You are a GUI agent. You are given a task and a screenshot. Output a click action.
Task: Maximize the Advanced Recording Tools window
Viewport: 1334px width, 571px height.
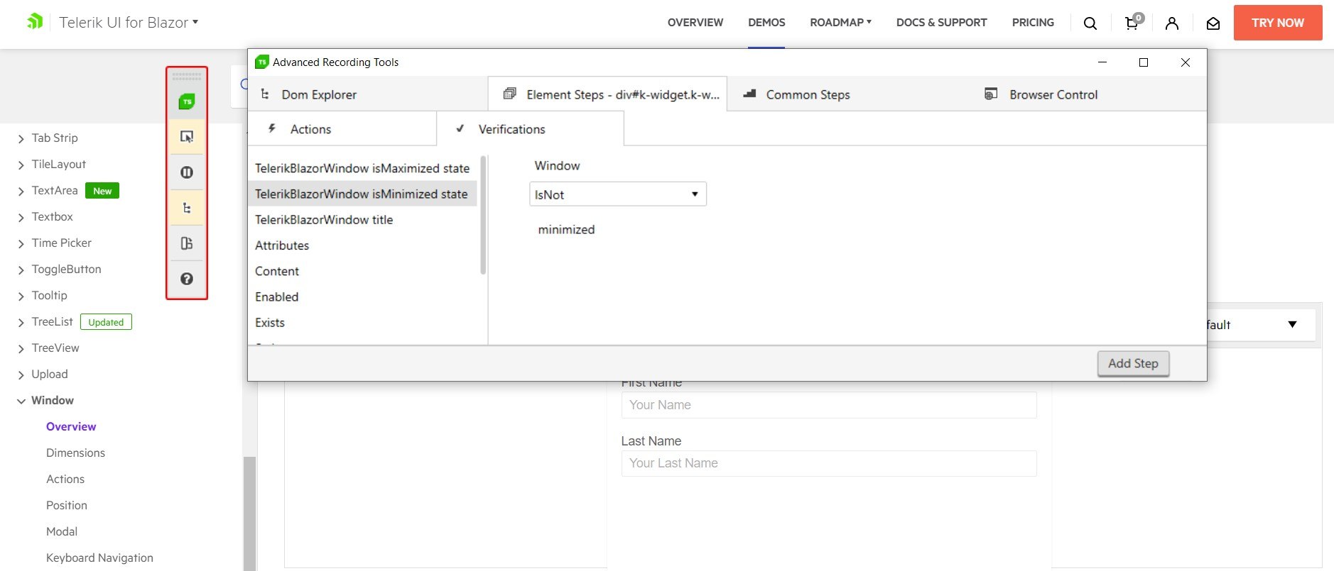[1144, 62]
